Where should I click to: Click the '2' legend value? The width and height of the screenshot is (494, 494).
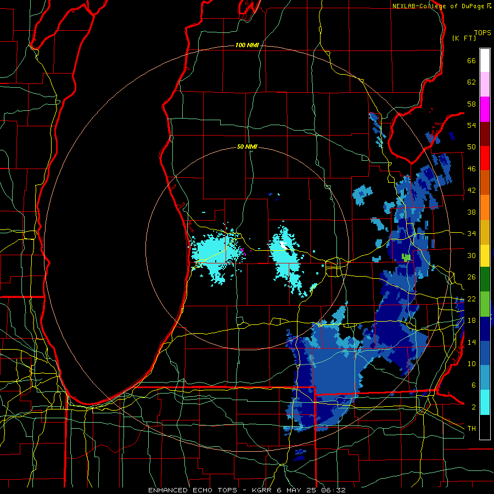tap(474, 407)
